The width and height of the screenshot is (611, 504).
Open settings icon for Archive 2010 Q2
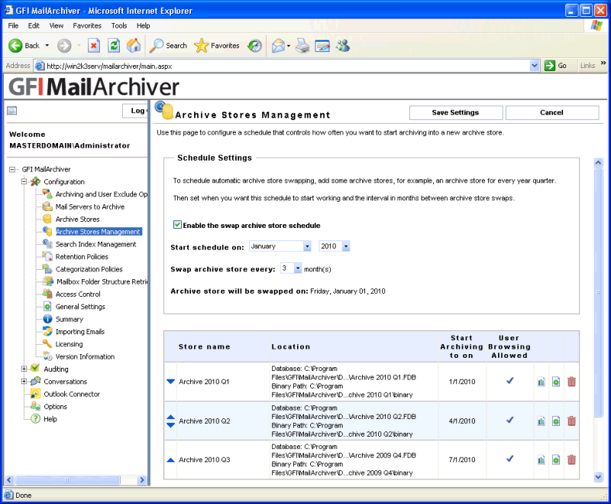point(556,421)
